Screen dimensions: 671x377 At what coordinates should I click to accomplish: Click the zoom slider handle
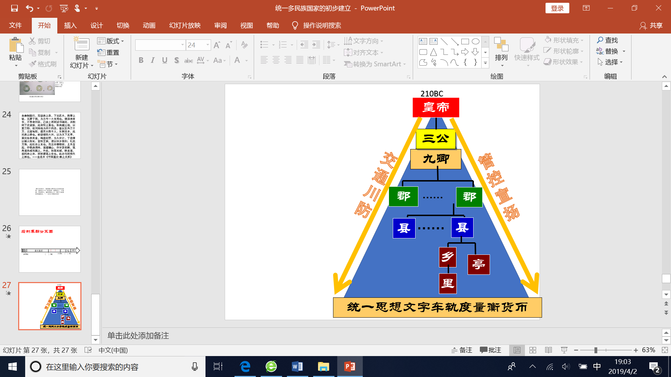pos(596,350)
